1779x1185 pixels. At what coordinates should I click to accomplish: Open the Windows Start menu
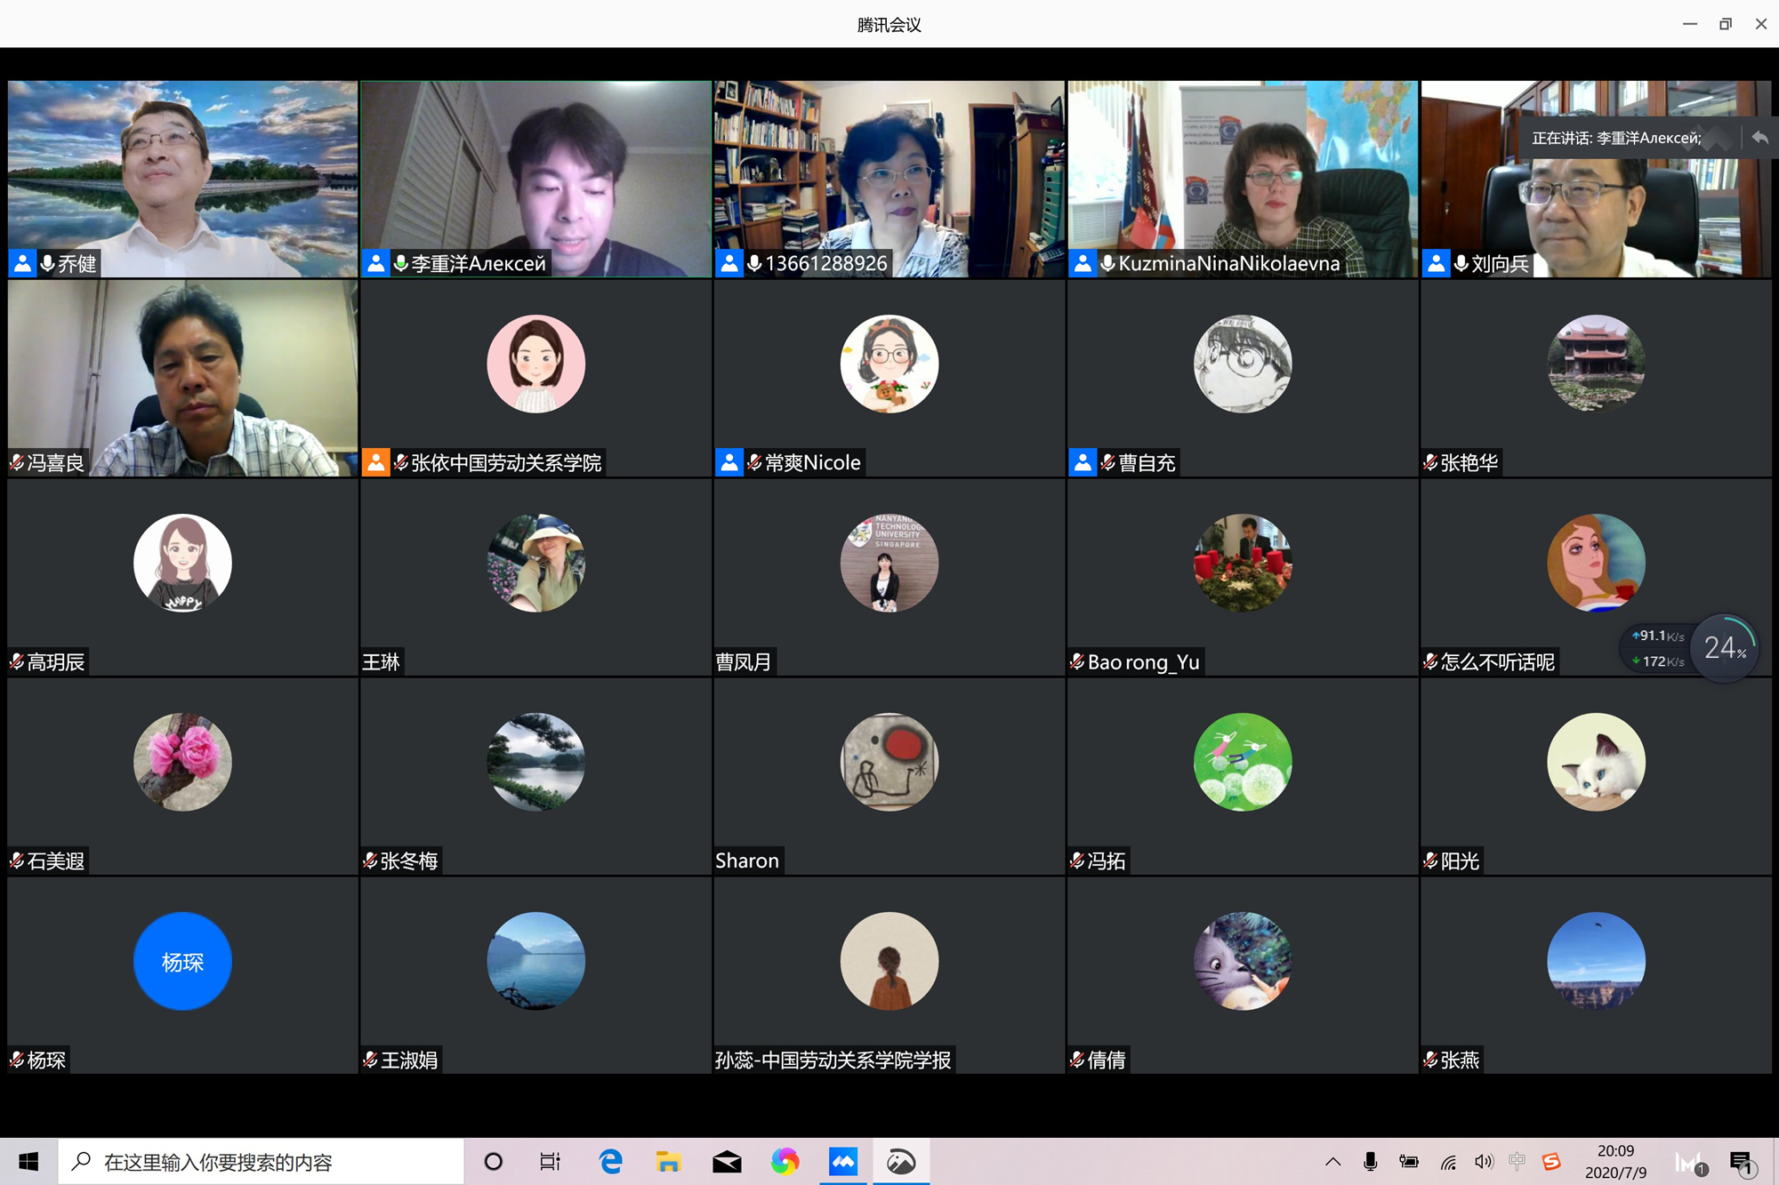click(28, 1161)
